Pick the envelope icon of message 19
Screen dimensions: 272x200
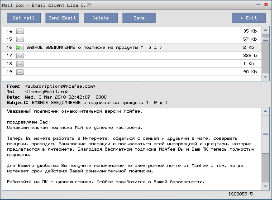pyautogui.click(x=20, y=72)
